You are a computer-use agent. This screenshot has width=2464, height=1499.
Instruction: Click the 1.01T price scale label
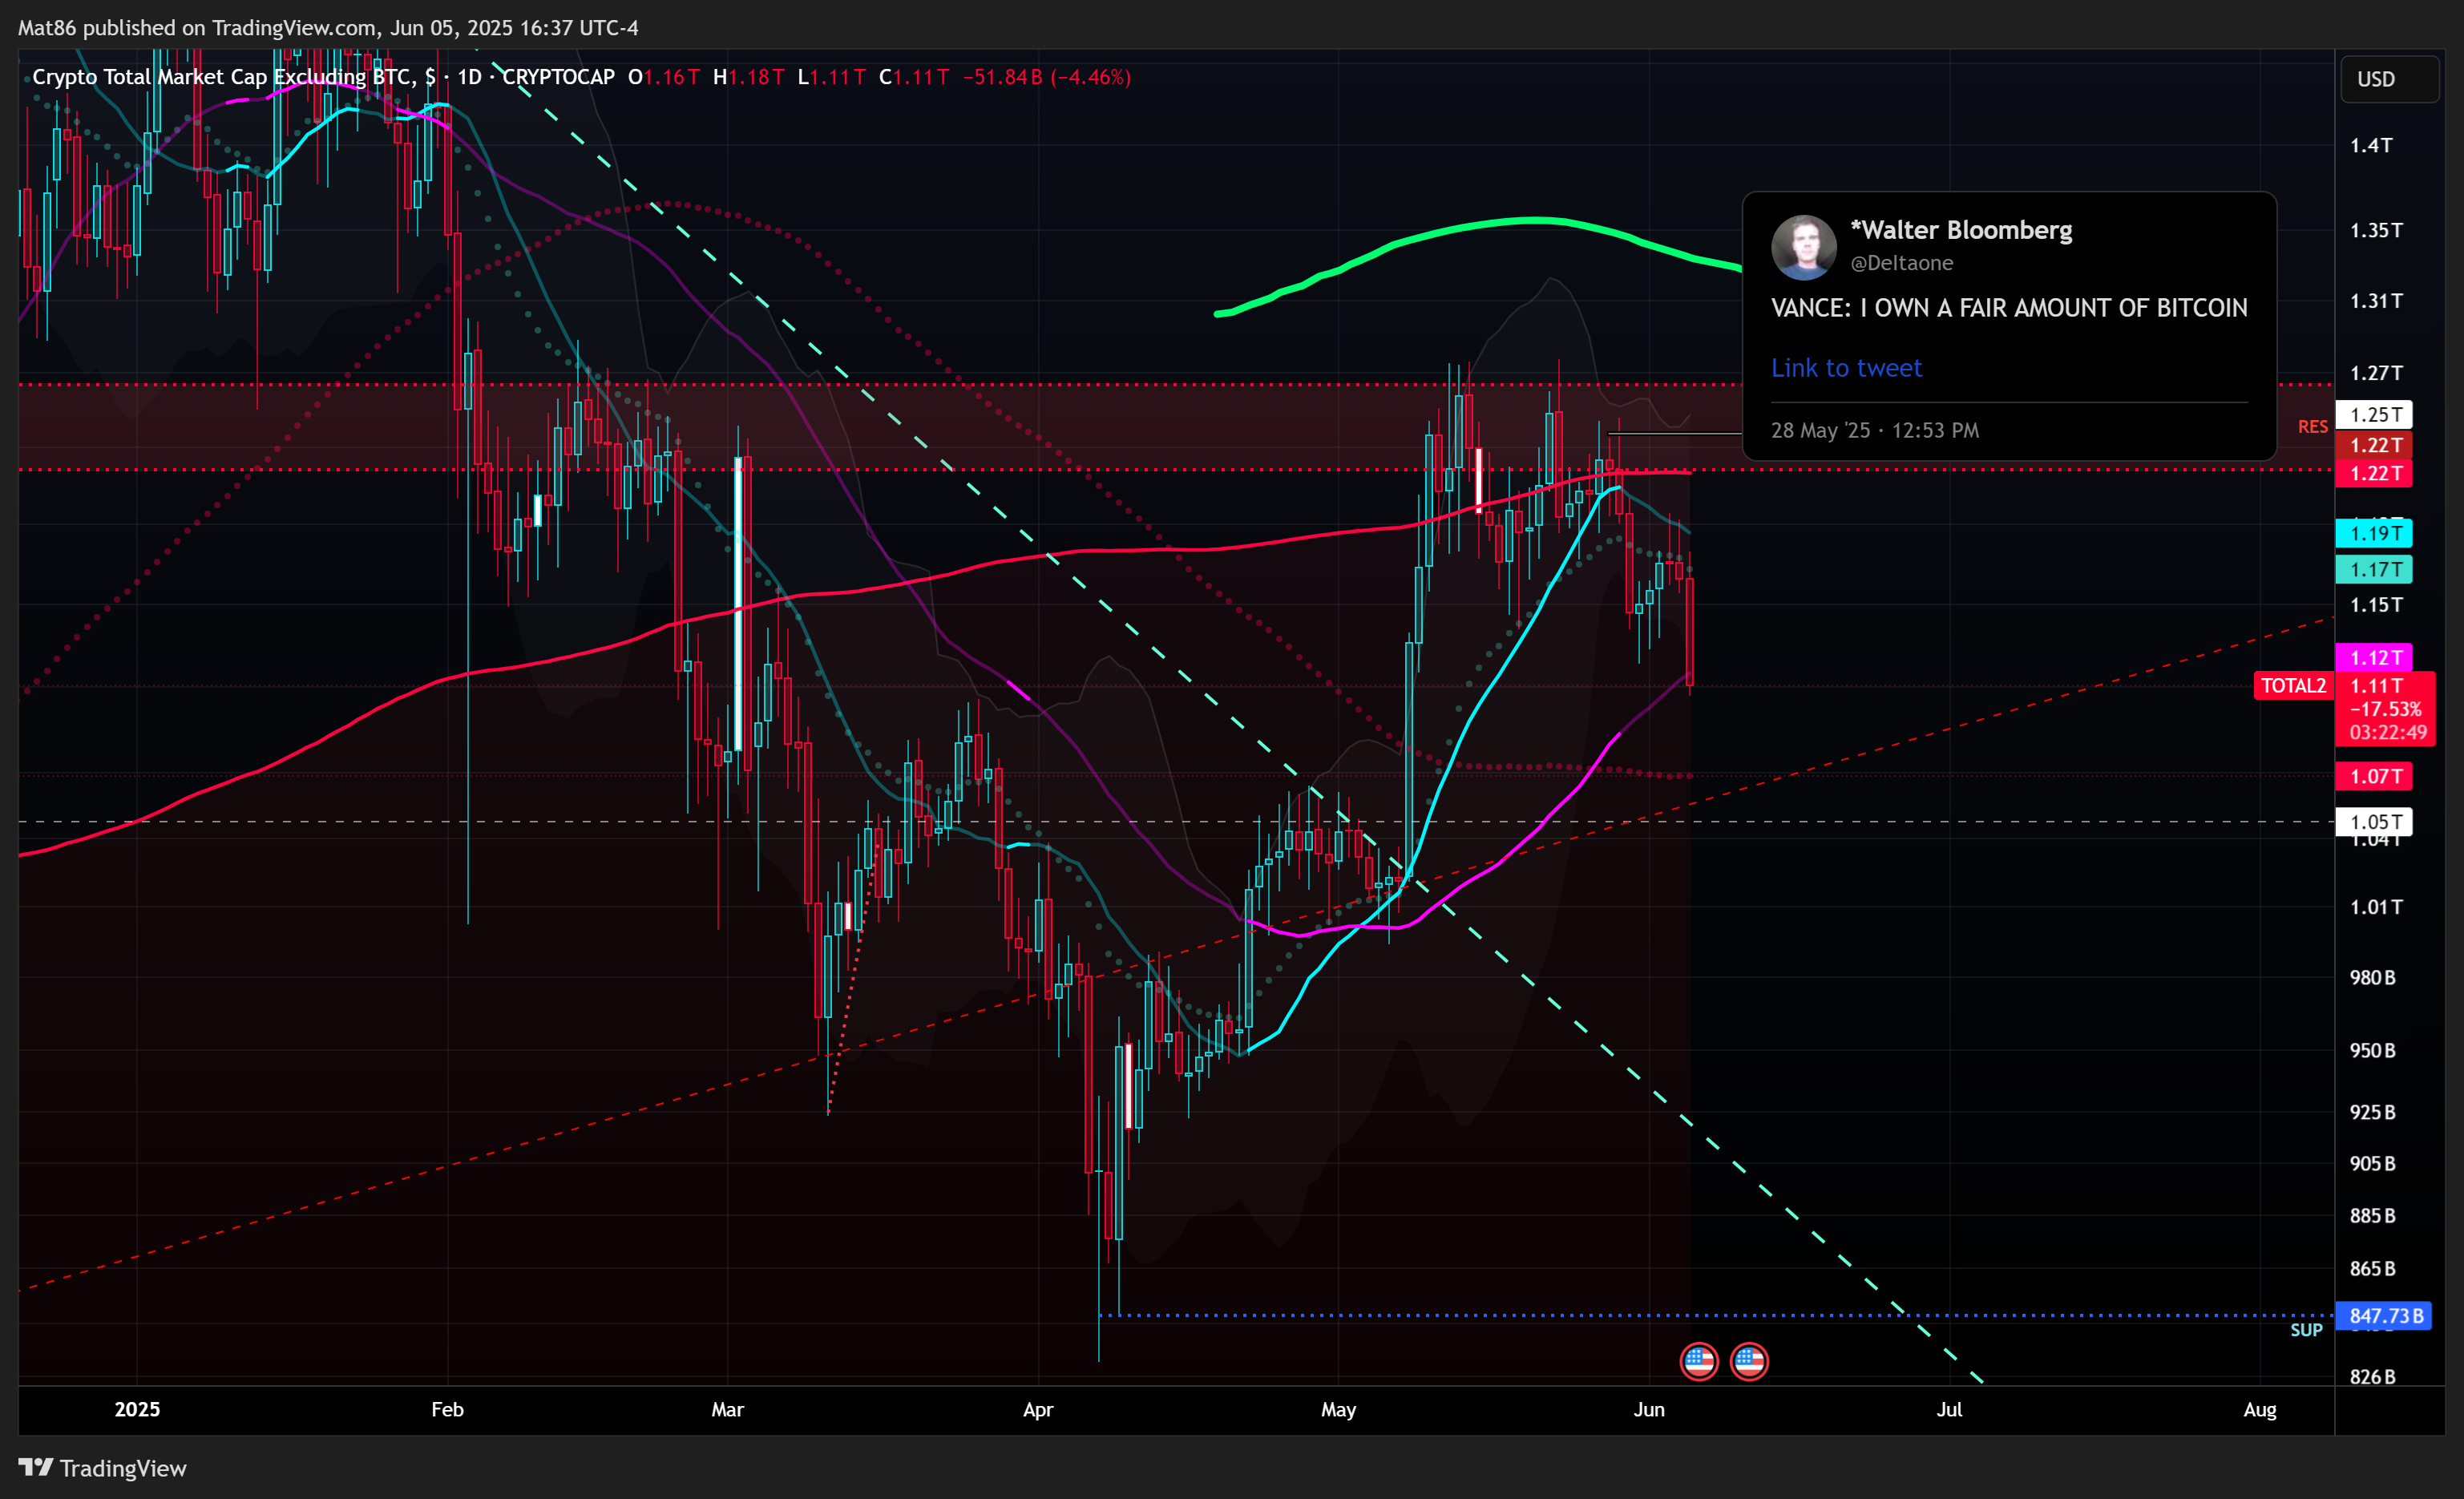2375,907
